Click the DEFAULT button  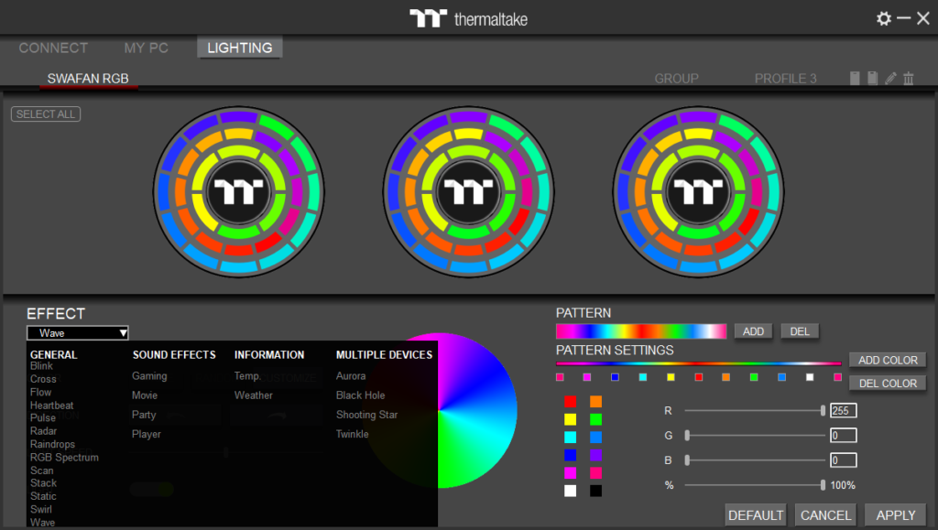coord(756,515)
